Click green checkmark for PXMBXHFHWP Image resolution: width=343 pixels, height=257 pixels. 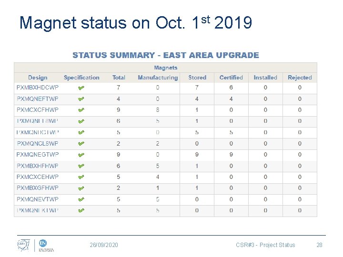pyautogui.click(x=81, y=166)
